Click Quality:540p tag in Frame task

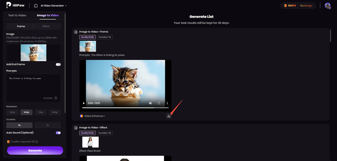[x=88, y=37]
